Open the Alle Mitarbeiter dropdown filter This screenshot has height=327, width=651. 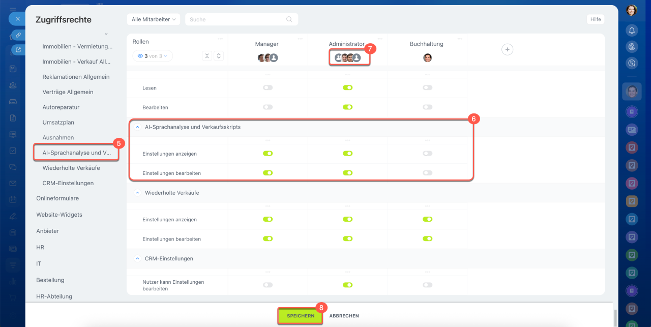tap(153, 19)
